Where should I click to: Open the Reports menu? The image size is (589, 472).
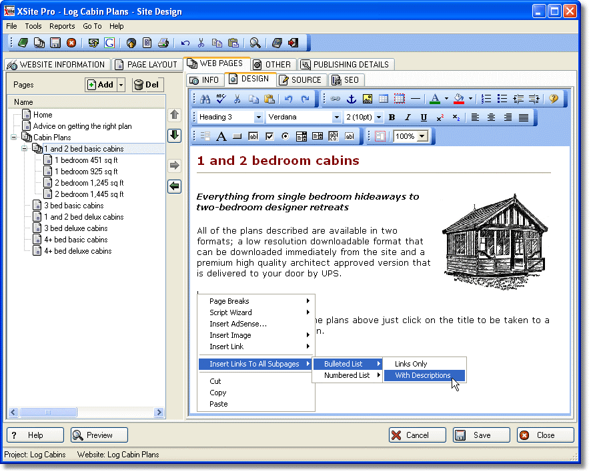[x=62, y=26]
